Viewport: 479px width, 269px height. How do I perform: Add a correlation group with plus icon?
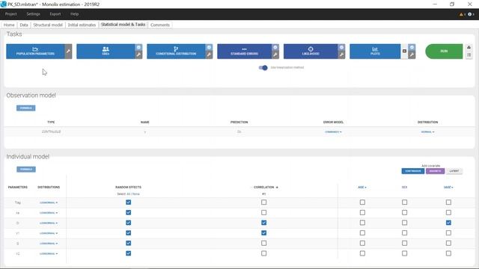(x=277, y=188)
